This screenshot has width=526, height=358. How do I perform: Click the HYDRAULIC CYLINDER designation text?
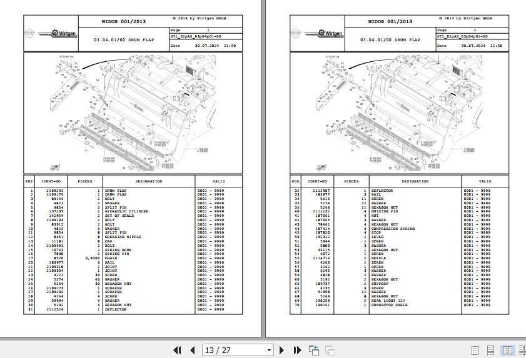[126, 212]
